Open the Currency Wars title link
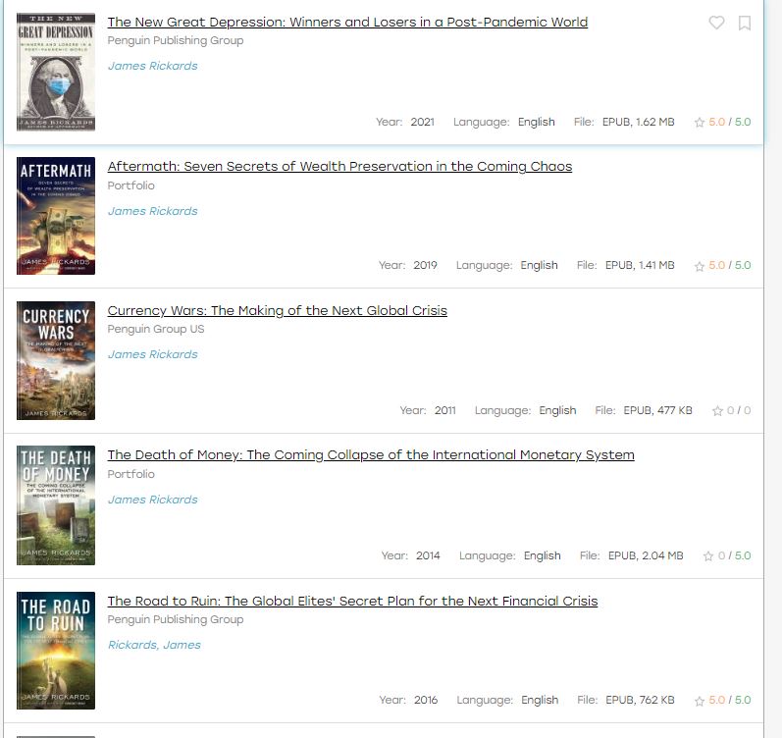 pyautogui.click(x=278, y=310)
